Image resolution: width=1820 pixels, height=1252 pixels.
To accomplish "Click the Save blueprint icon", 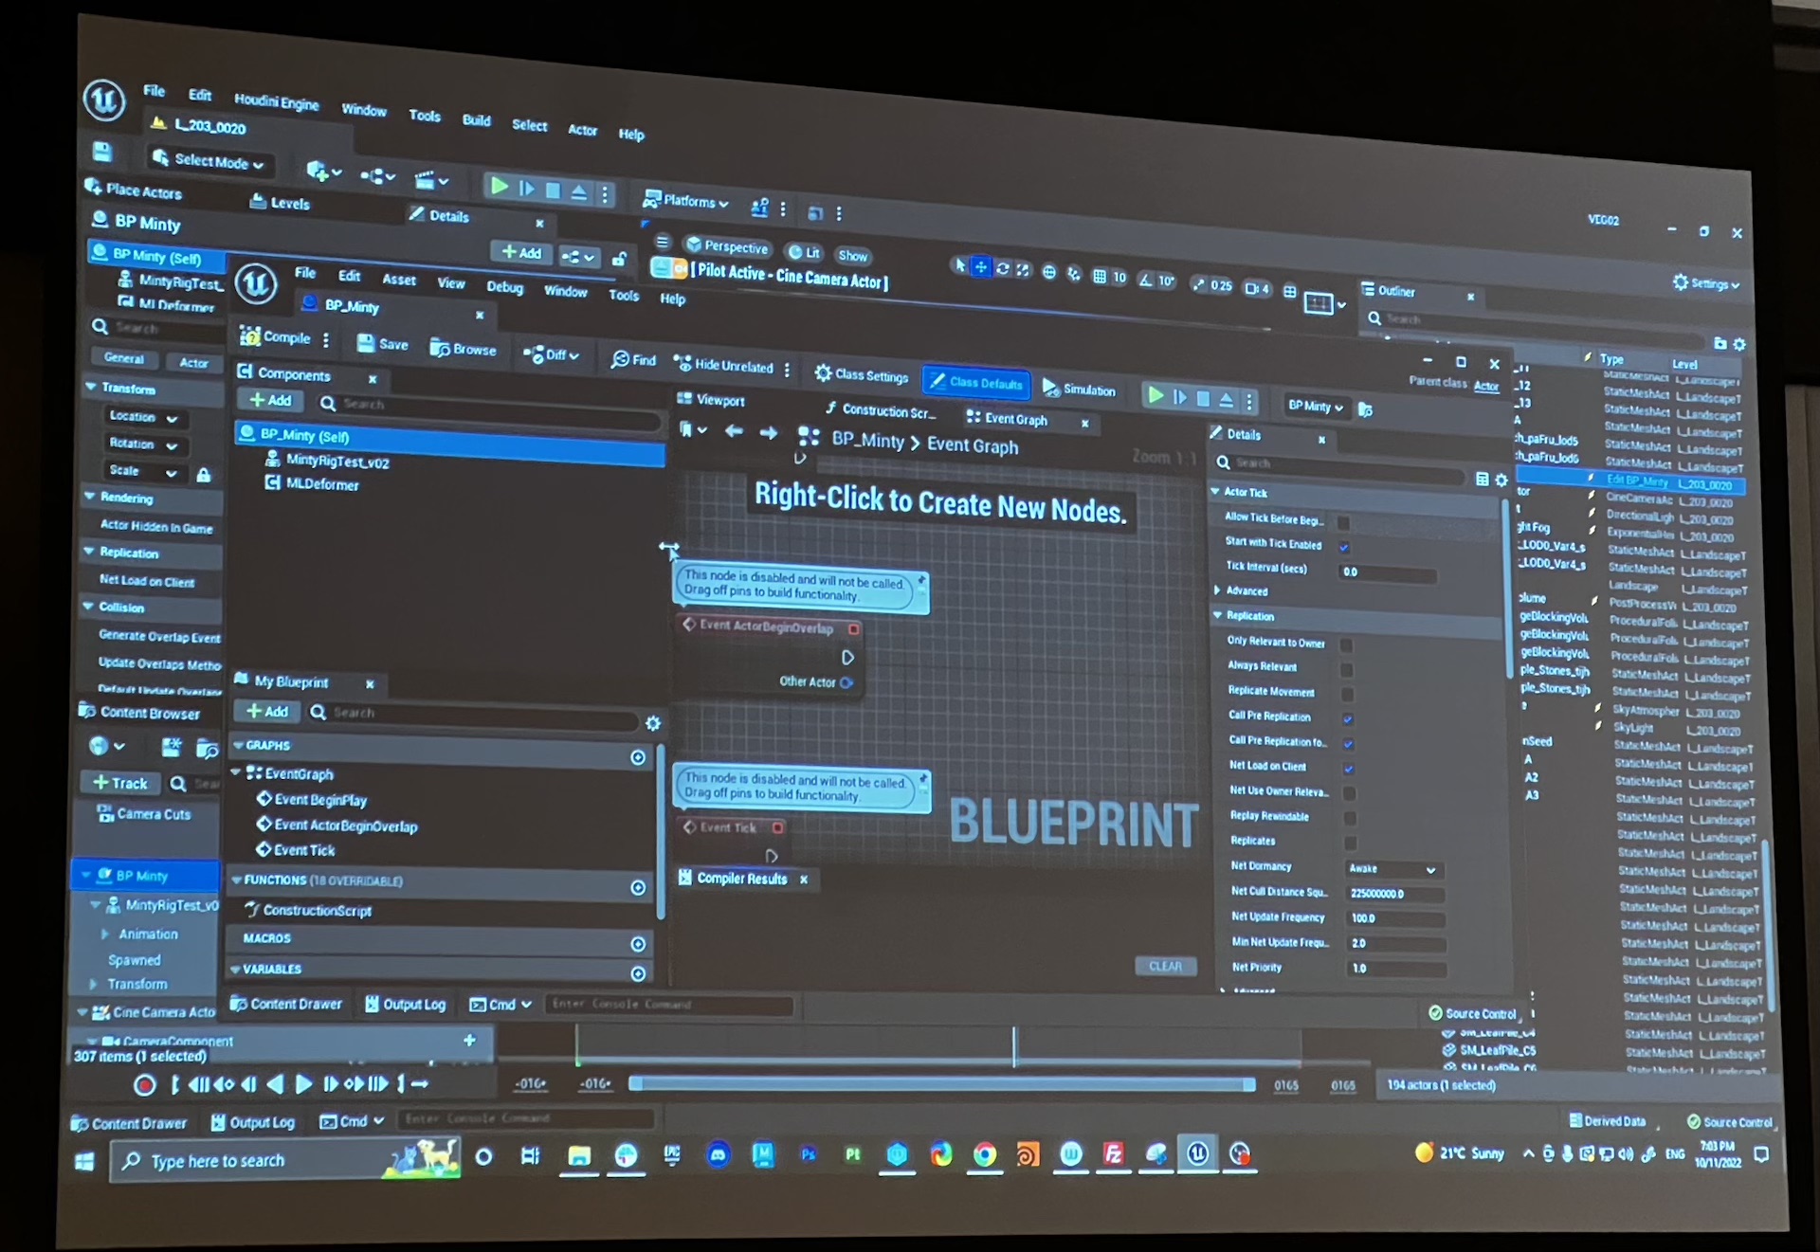I will pos(366,343).
